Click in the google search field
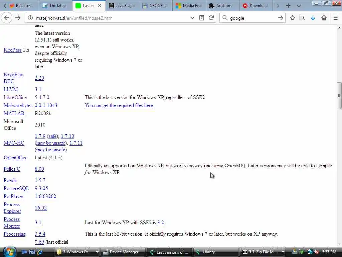 (252, 18)
